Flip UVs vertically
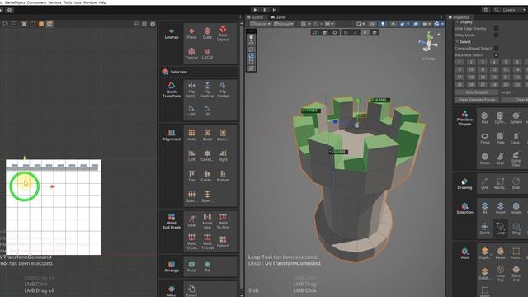The height and width of the screenshot is (297, 528). point(207,90)
